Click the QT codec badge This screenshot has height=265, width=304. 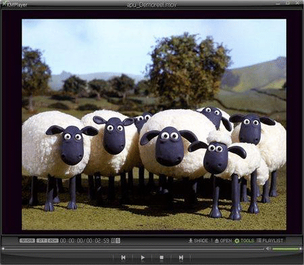coord(42,241)
